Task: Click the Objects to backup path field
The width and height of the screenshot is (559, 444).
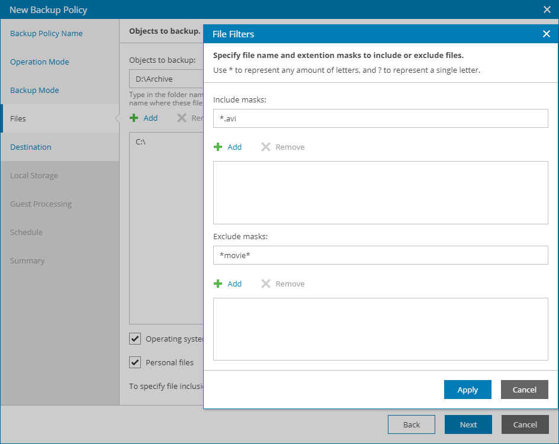Action: [166, 79]
